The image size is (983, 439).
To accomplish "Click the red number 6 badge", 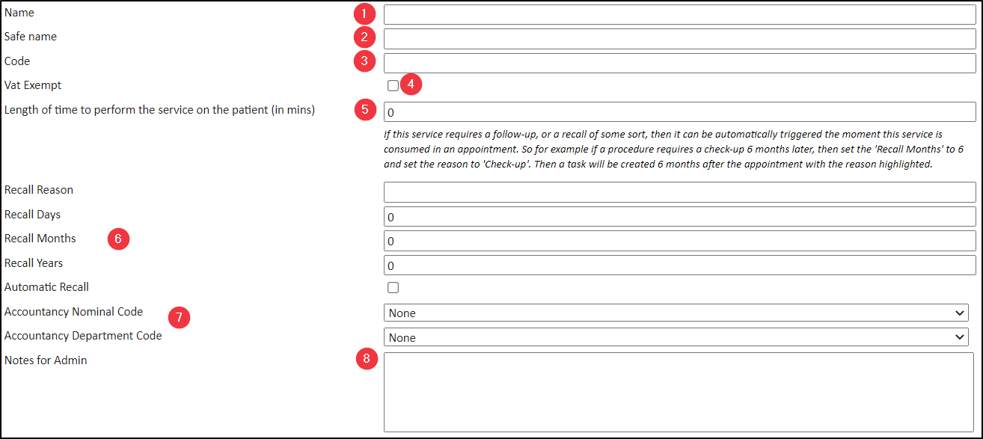I will [x=118, y=239].
